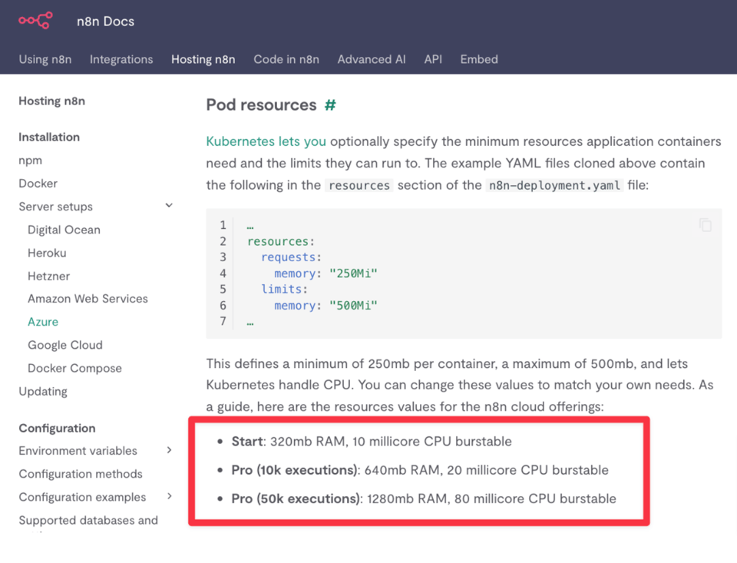Image resolution: width=737 pixels, height=563 pixels.
Task: Go to the Code in n8n tab
Action: coord(286,59)
